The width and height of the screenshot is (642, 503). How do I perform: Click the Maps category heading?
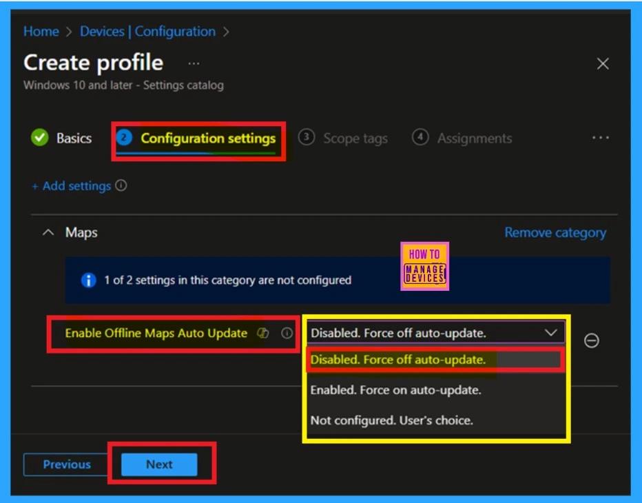(81, 233)
